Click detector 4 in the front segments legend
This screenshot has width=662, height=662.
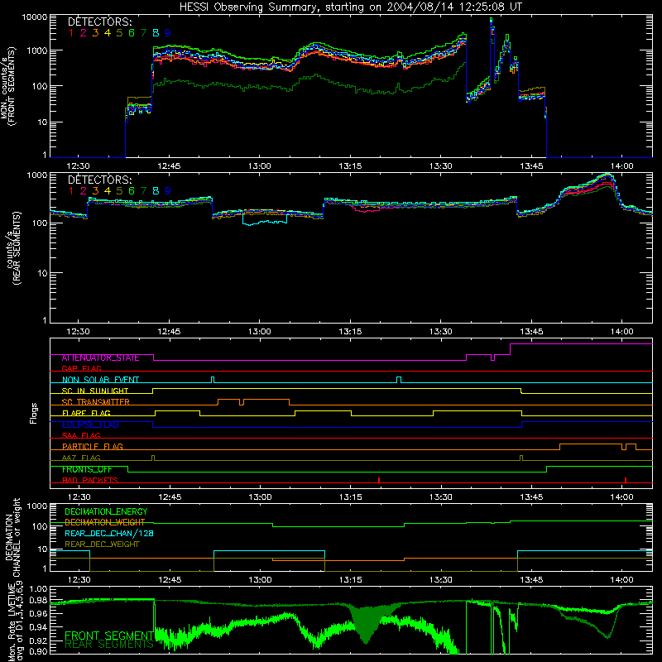pyautogui.click(x=108, y=33)
